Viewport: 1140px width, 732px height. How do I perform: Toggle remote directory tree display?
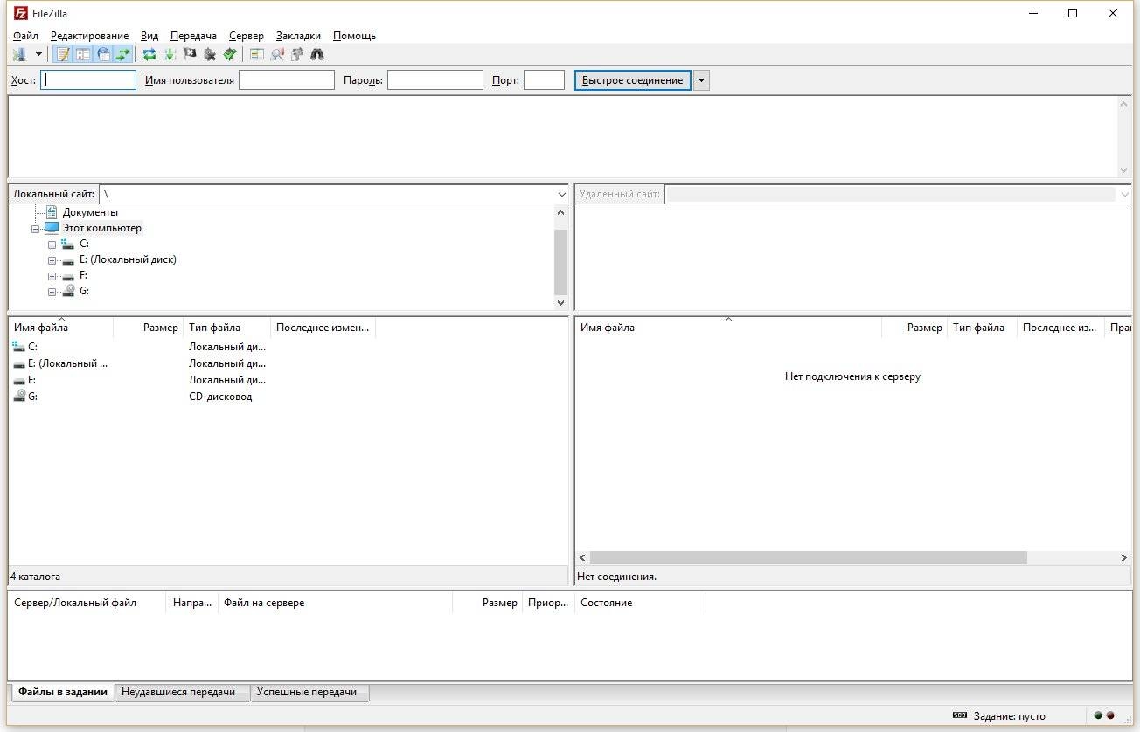[x=103, y=54]
